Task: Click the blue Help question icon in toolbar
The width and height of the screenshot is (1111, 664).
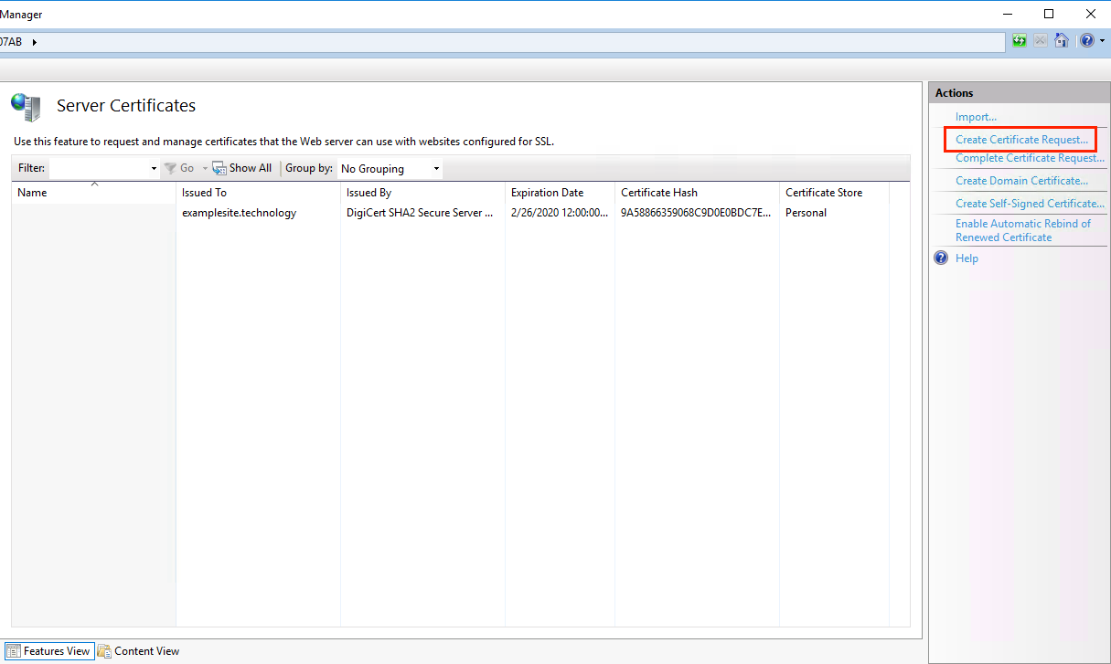Action: 1086,41
